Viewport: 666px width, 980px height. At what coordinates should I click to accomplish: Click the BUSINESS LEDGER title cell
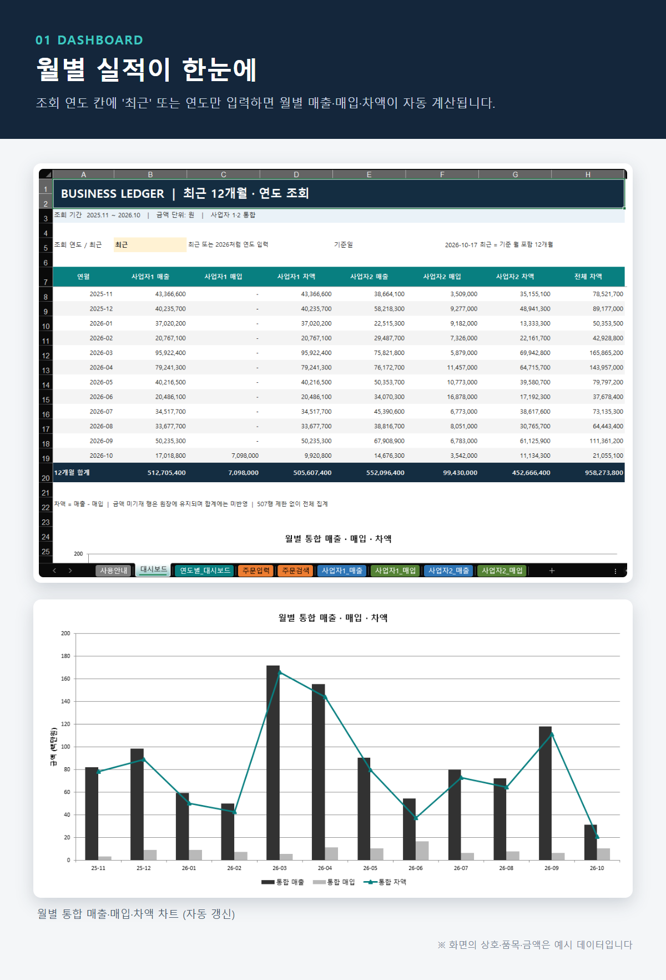pyautogui.click(x=339, y=193)
